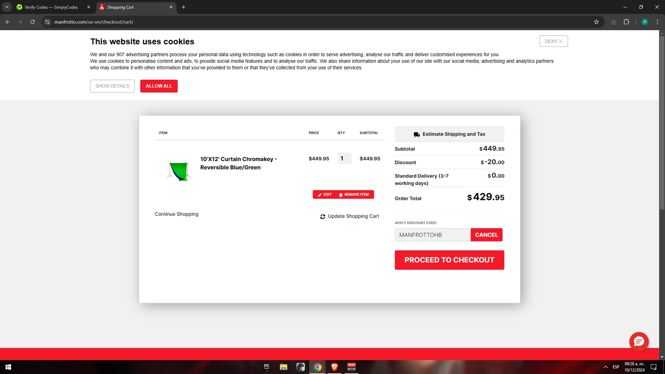
Task: Open Brave browser from taskbar
Action: (x=334, y=367)
